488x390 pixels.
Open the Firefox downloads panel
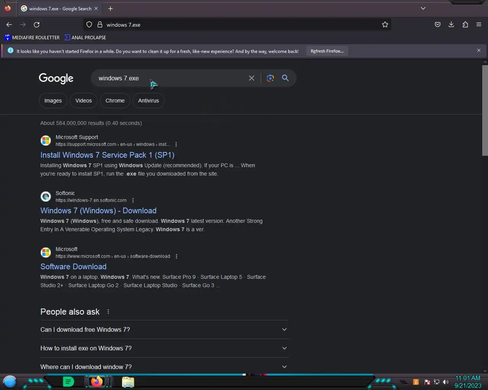(451, 25)
